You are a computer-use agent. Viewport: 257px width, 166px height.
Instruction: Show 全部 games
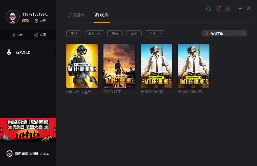(134, 33)
